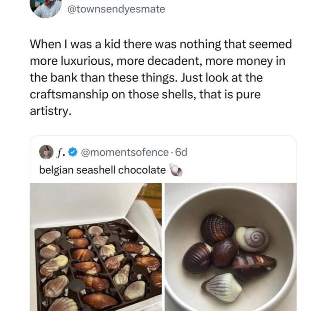Click the 'f.' display name

60,152
